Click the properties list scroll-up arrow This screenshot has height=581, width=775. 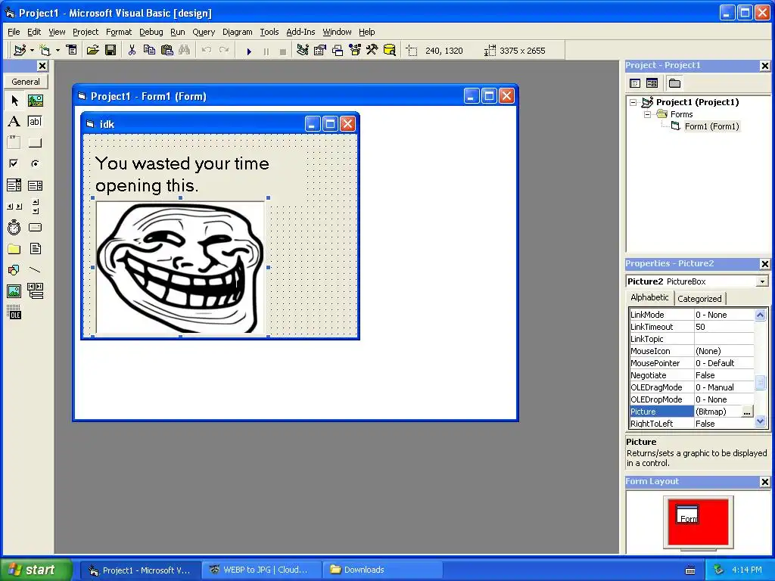[760, 315]
